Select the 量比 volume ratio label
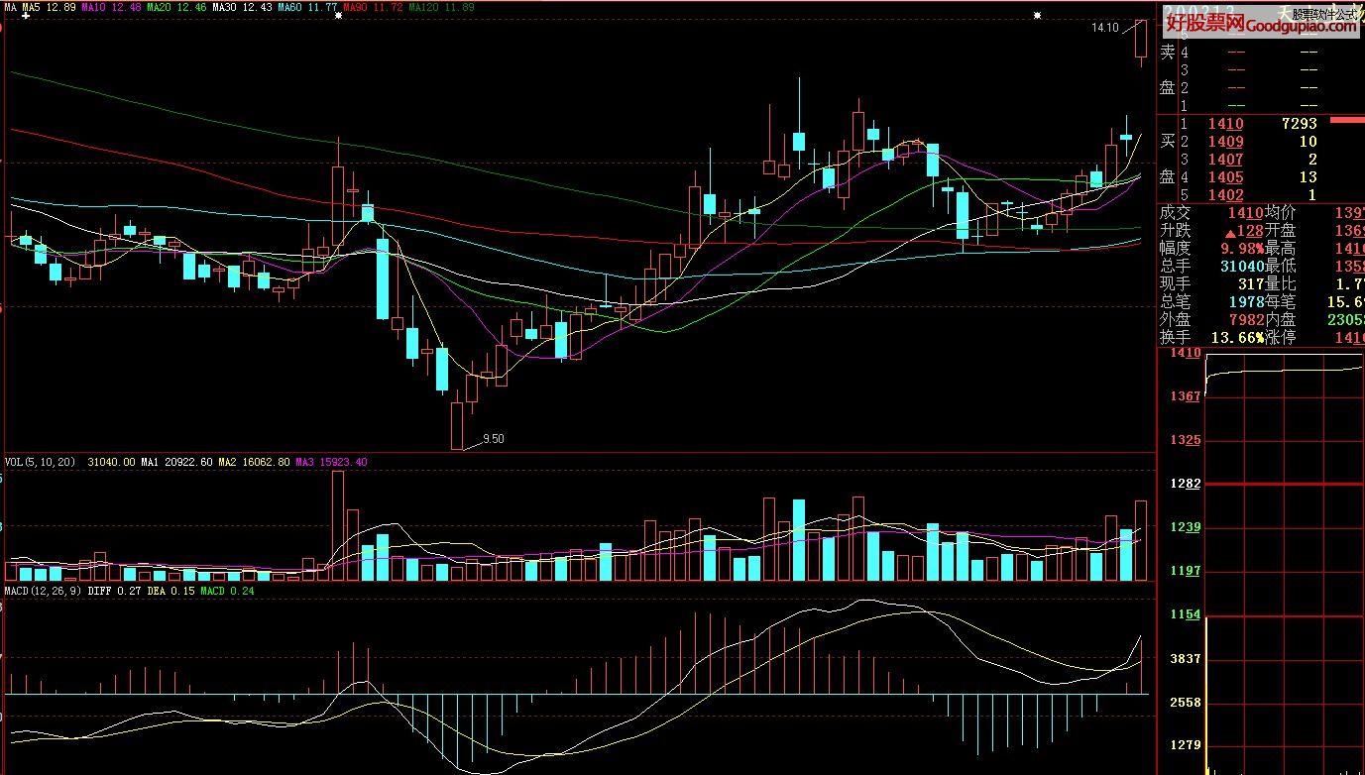The image size is (1365, 775). tap(1281, 283)
